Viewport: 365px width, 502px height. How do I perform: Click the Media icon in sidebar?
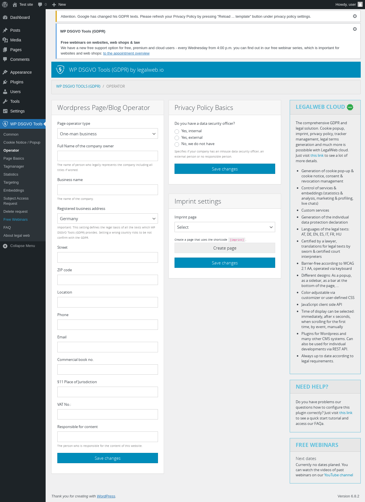coord(5,40)
